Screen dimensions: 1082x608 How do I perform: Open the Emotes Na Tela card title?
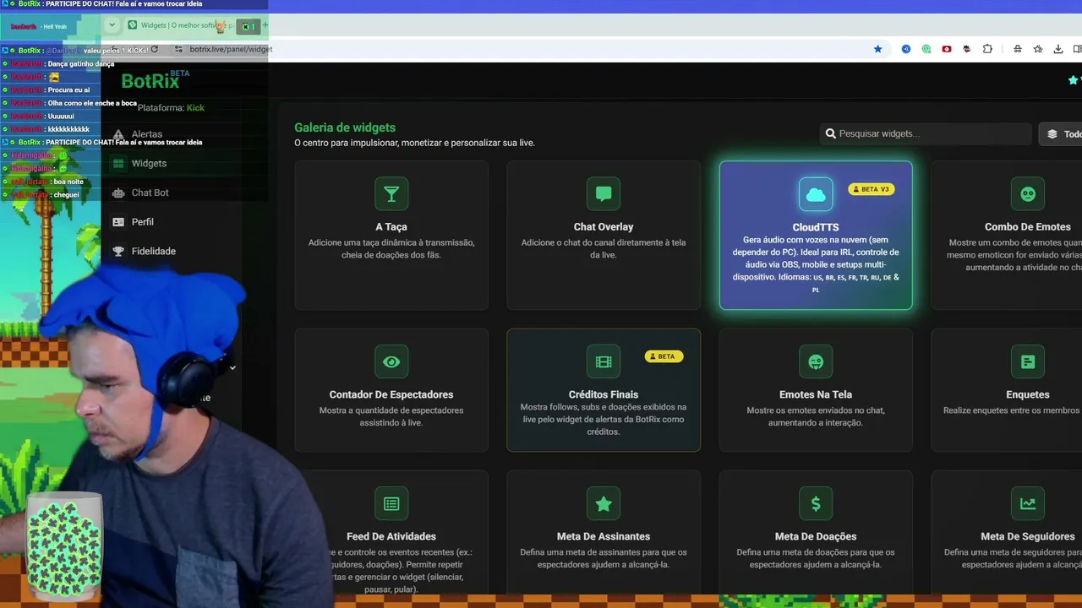click(816, 394)
